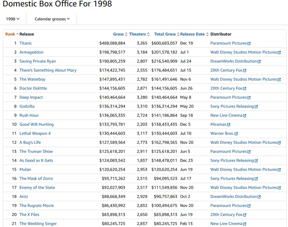288x227 pixels.
Task: Open The Waterboy release link
Action: [x=32, y=79]
